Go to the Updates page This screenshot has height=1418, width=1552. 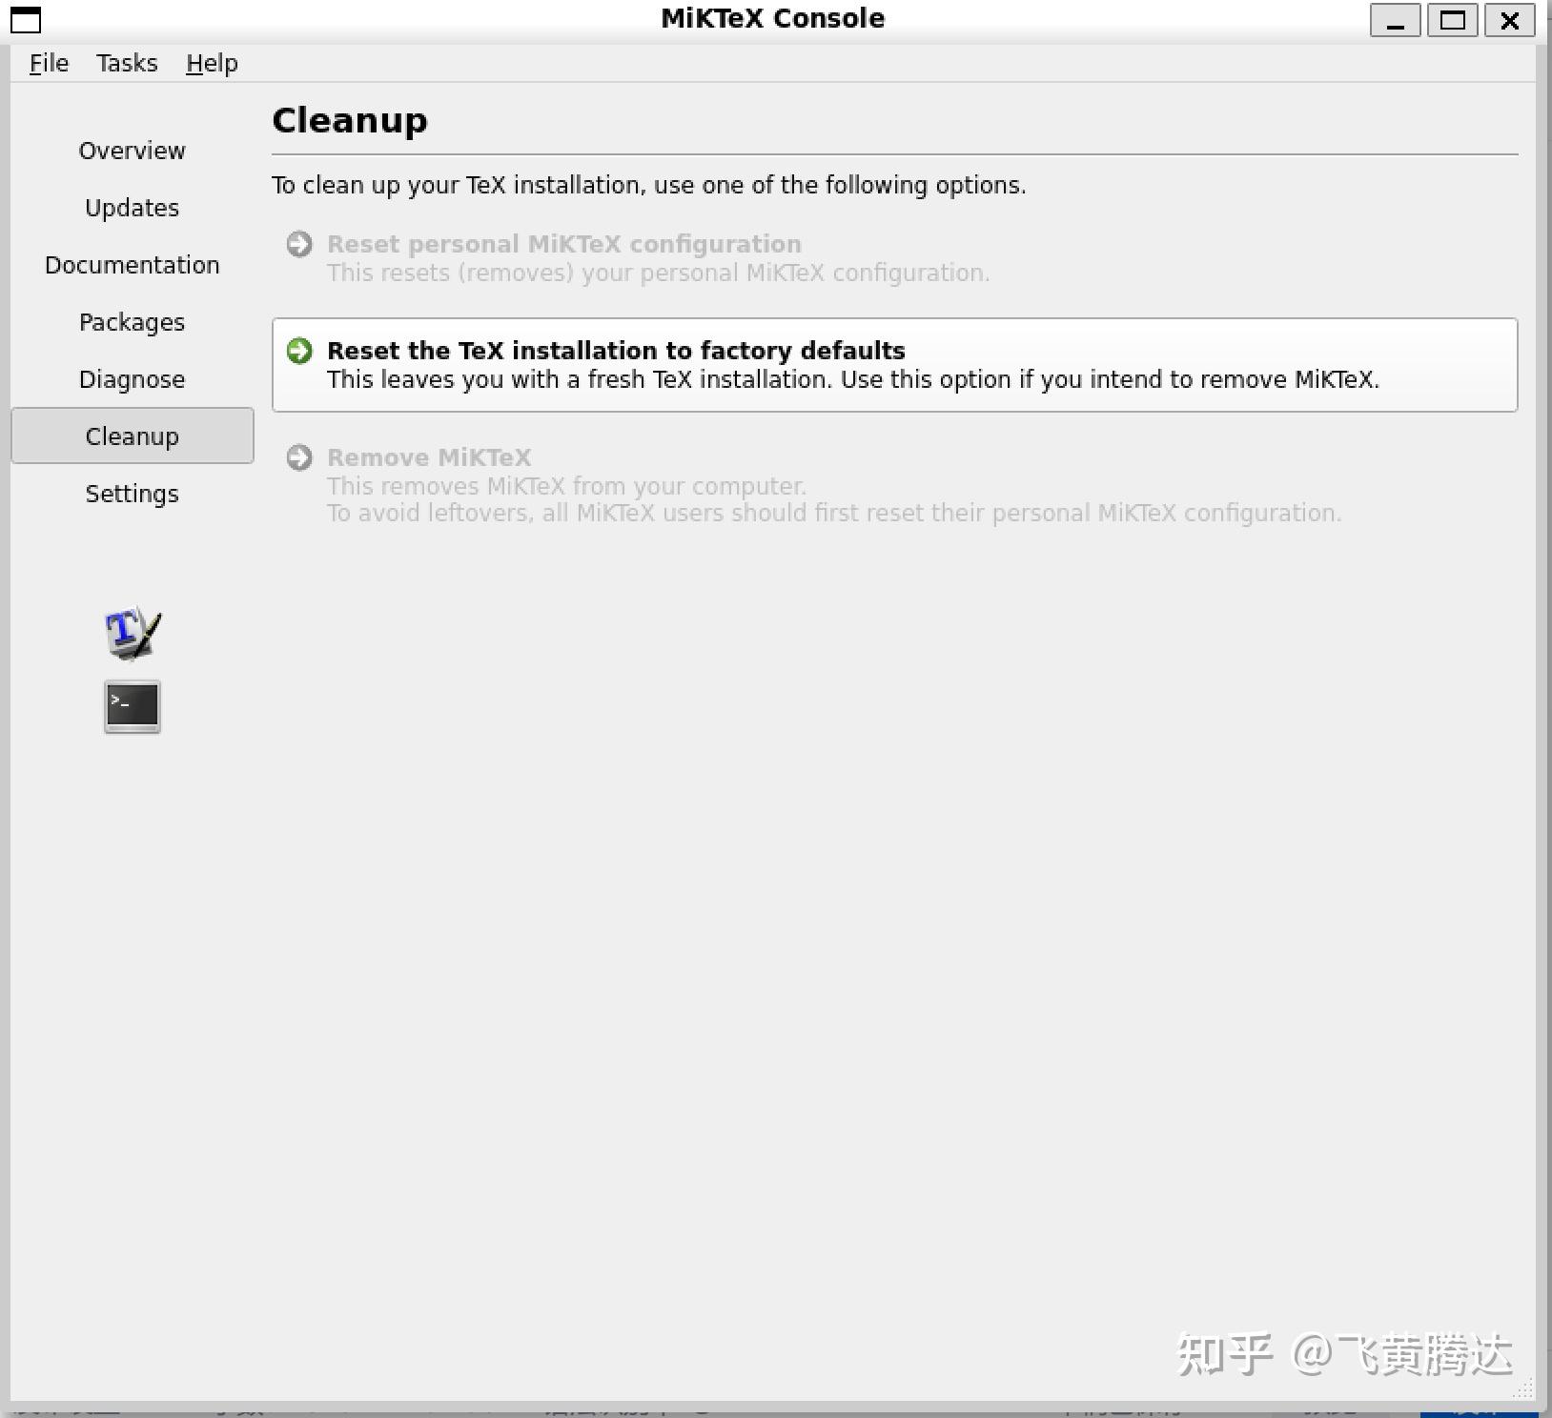coord(133,208)
